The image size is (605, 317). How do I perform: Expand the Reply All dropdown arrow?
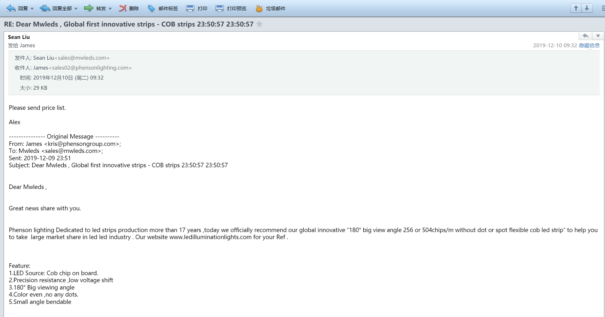pos(76,9)
